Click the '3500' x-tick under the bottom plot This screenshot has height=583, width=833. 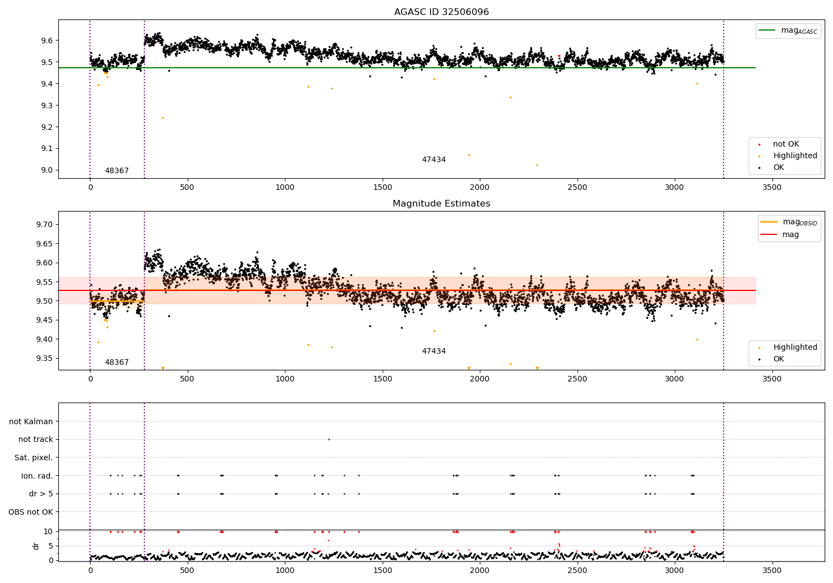772,570
